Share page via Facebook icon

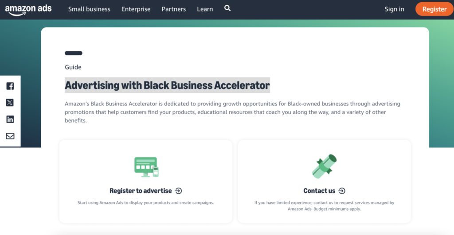point(10,86)
